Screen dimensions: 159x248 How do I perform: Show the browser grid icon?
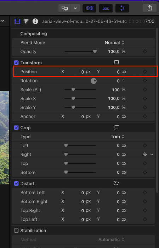click(90, 8)
